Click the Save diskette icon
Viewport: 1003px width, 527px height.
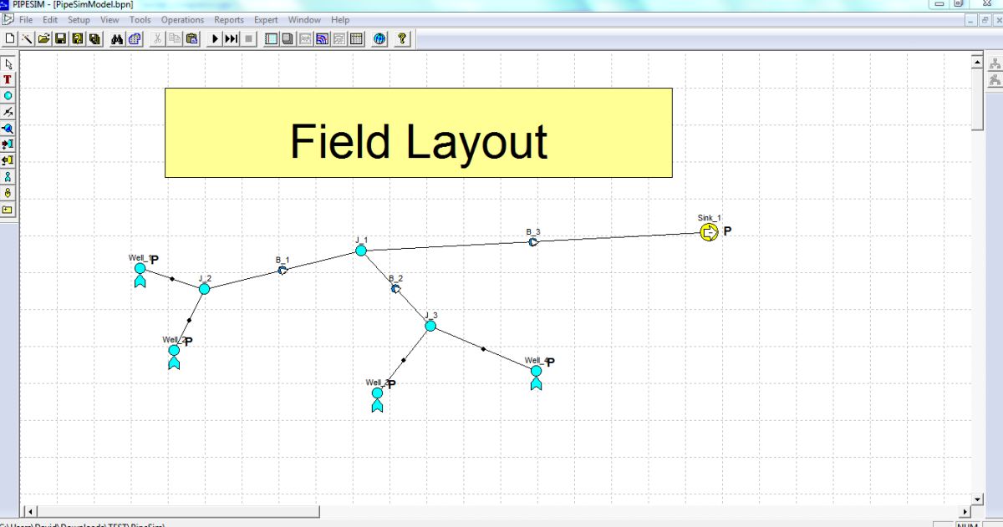pos(60,38)
